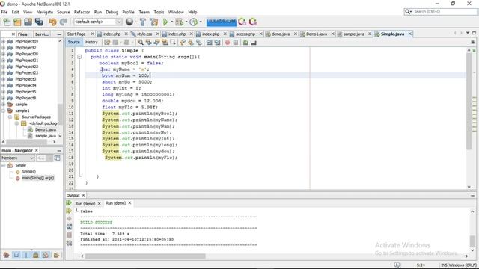This screenshot has width=479, height=269.
Task: Show the opened documents list arrow
Action: [468, 33]
